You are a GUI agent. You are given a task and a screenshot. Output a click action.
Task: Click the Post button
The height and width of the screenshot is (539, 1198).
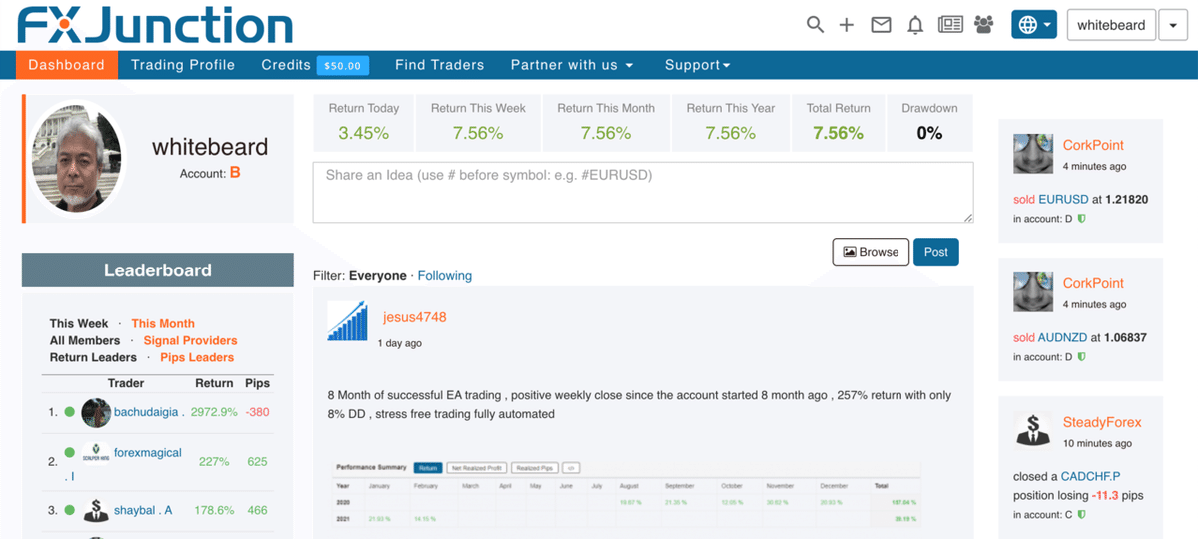936,252
